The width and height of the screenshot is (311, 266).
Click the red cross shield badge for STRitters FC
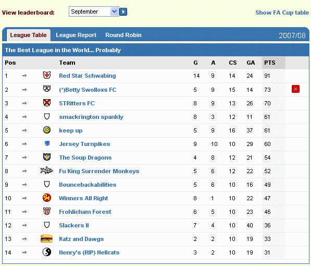tap(47, 103)
